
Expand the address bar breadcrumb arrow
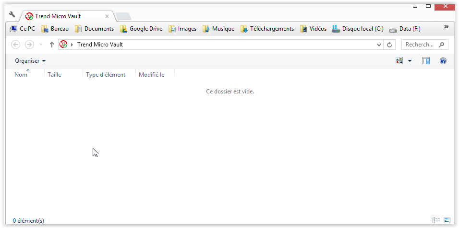[72, 45]
